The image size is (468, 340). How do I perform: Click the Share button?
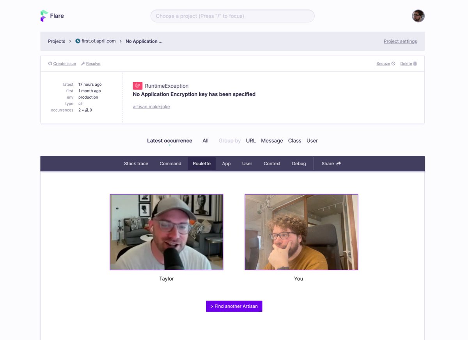coord(331,164)
